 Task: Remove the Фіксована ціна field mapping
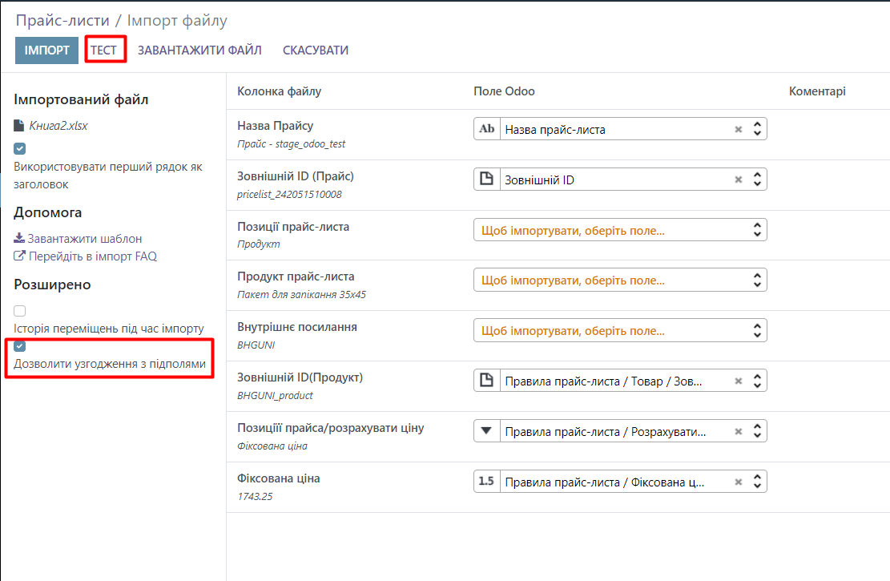pos(739,482)
